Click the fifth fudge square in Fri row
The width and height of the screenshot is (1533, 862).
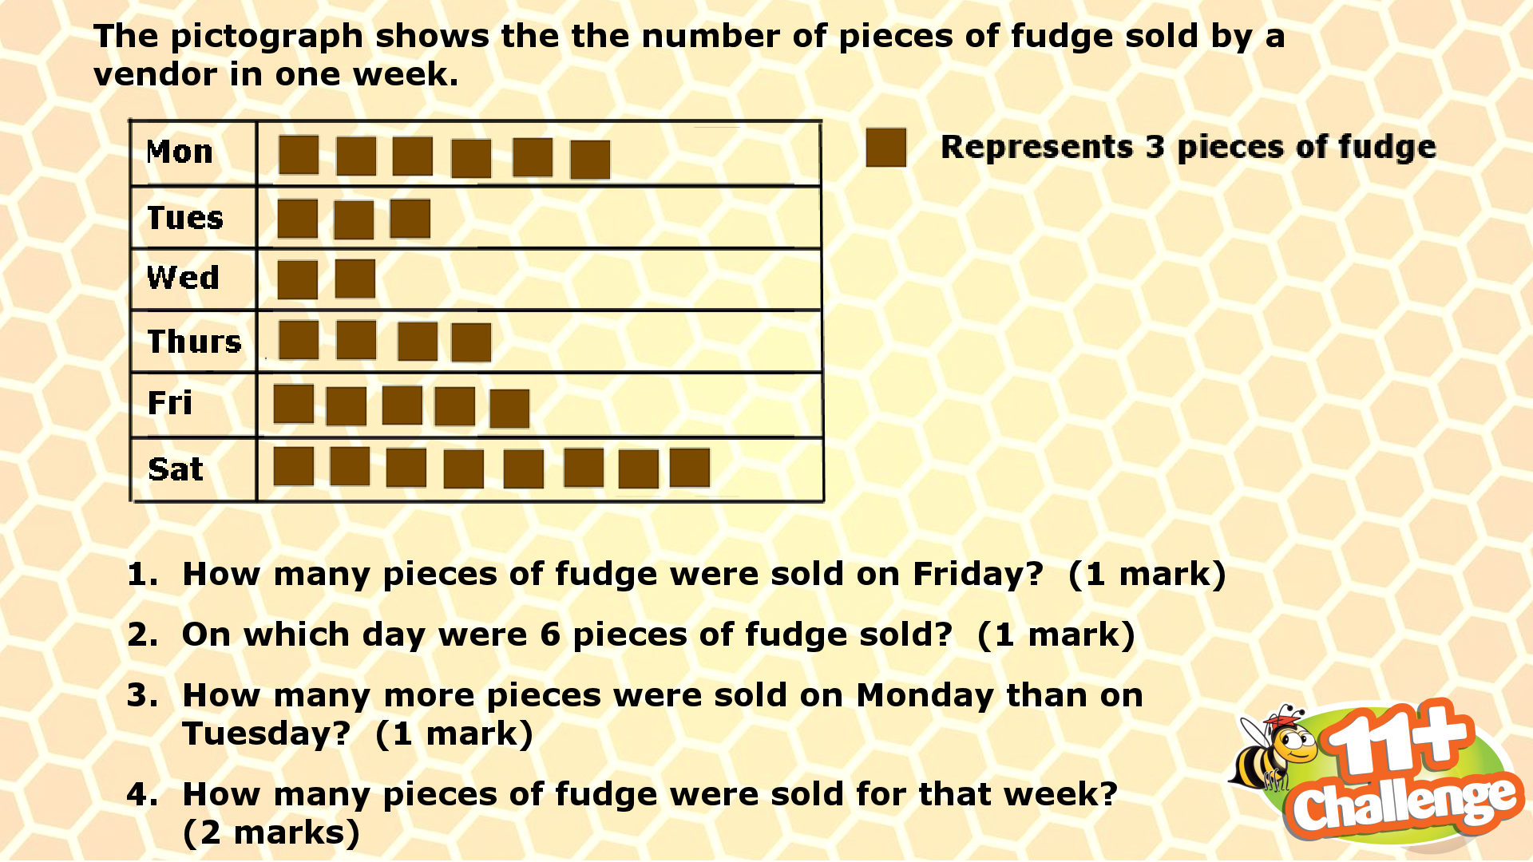click(509, 409)
